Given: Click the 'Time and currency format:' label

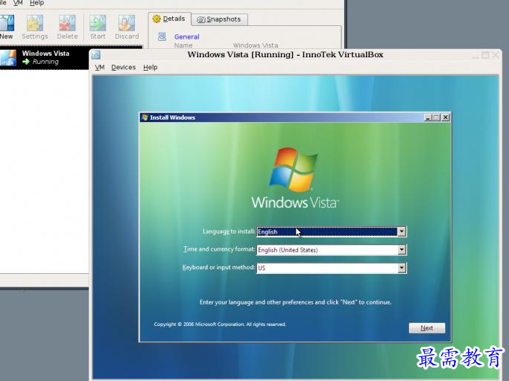Looking at the screenshot, I should pyautogui.click(x=219, y=249).
